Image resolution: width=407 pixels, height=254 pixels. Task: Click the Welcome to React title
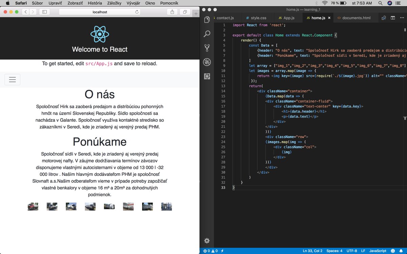tap(100, 49)
